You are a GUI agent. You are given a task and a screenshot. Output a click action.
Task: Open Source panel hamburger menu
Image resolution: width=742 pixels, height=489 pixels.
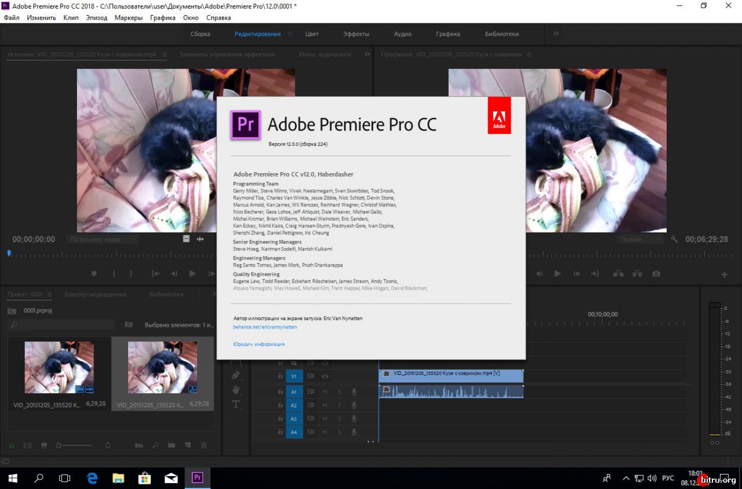[x=165, y=54]
